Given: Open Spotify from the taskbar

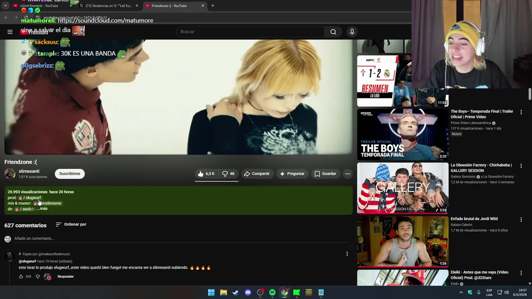Looking at the screenshot, I should (x=272, y=292).
